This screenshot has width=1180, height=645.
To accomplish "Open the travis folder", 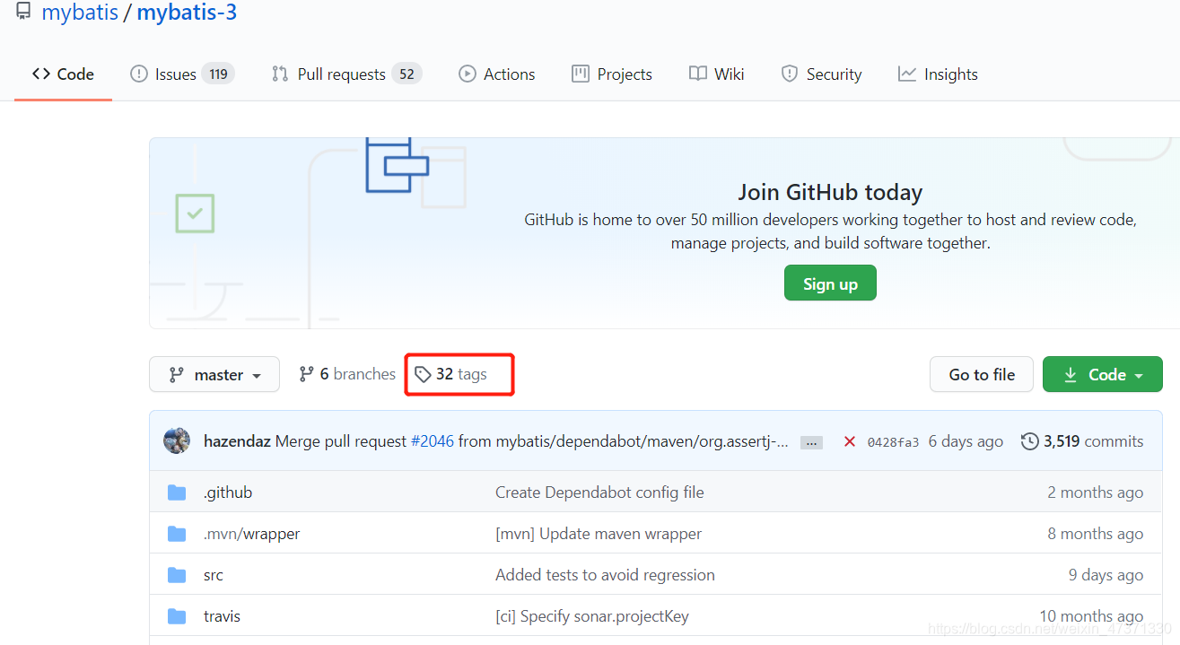I will [222, 616].
